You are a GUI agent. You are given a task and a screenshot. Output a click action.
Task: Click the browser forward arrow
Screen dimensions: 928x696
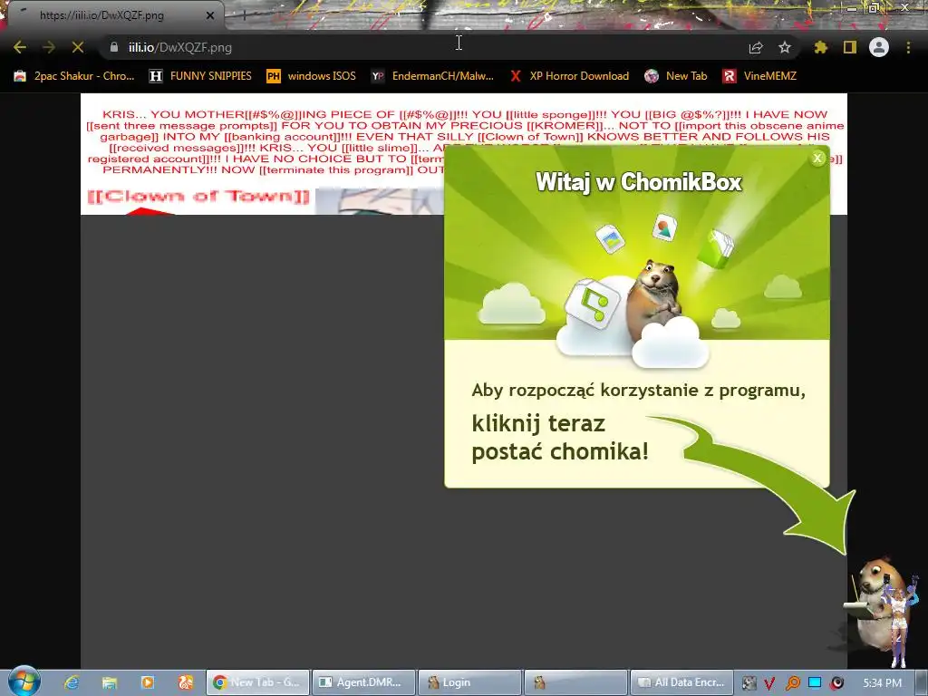[x=49, y=47]
